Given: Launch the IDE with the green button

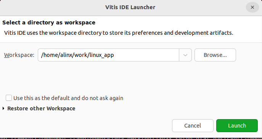Looking at the screenshot, I should pyautogui.click(x=237, y=126).
